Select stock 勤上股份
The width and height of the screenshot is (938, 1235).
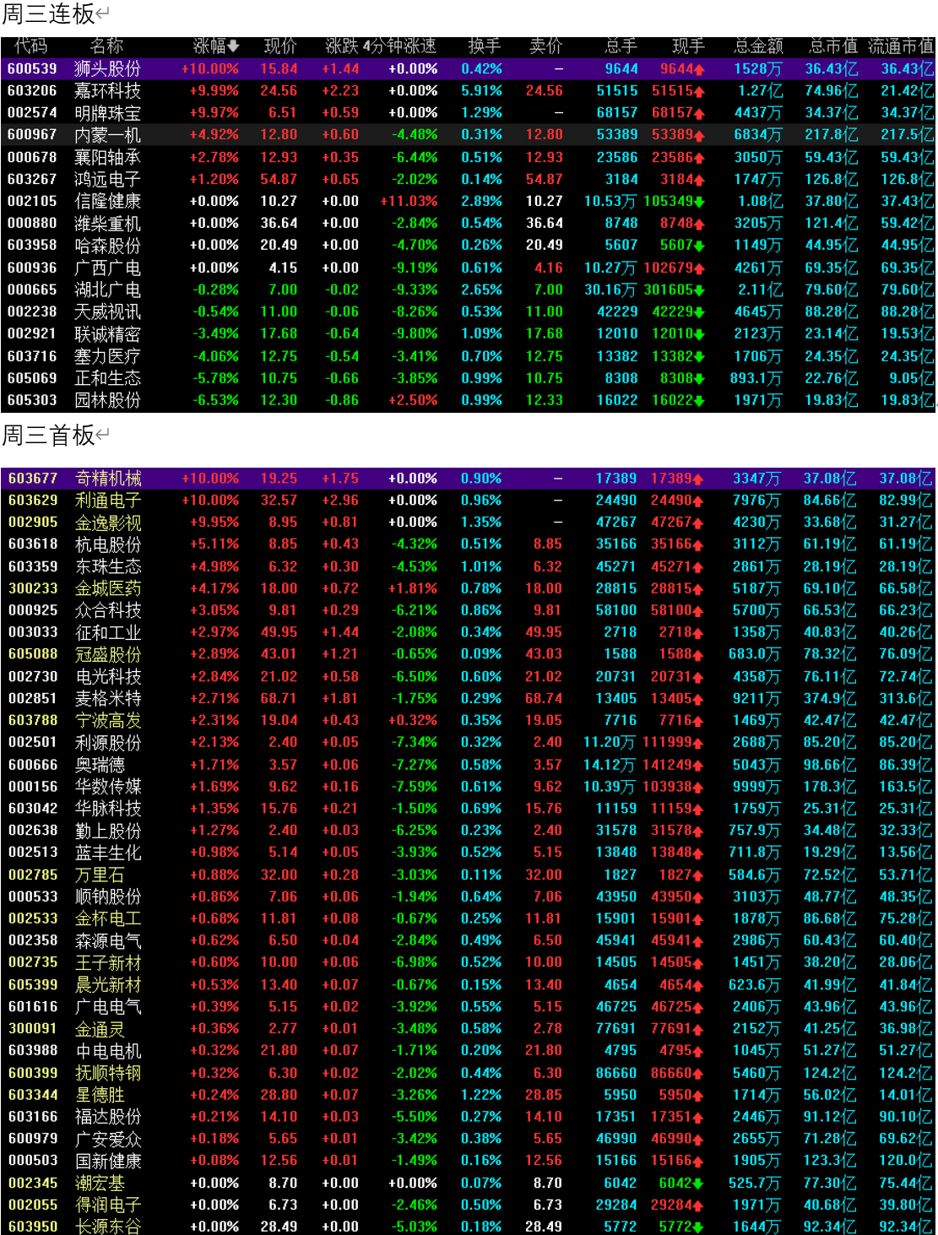click(x=108, y=831)
